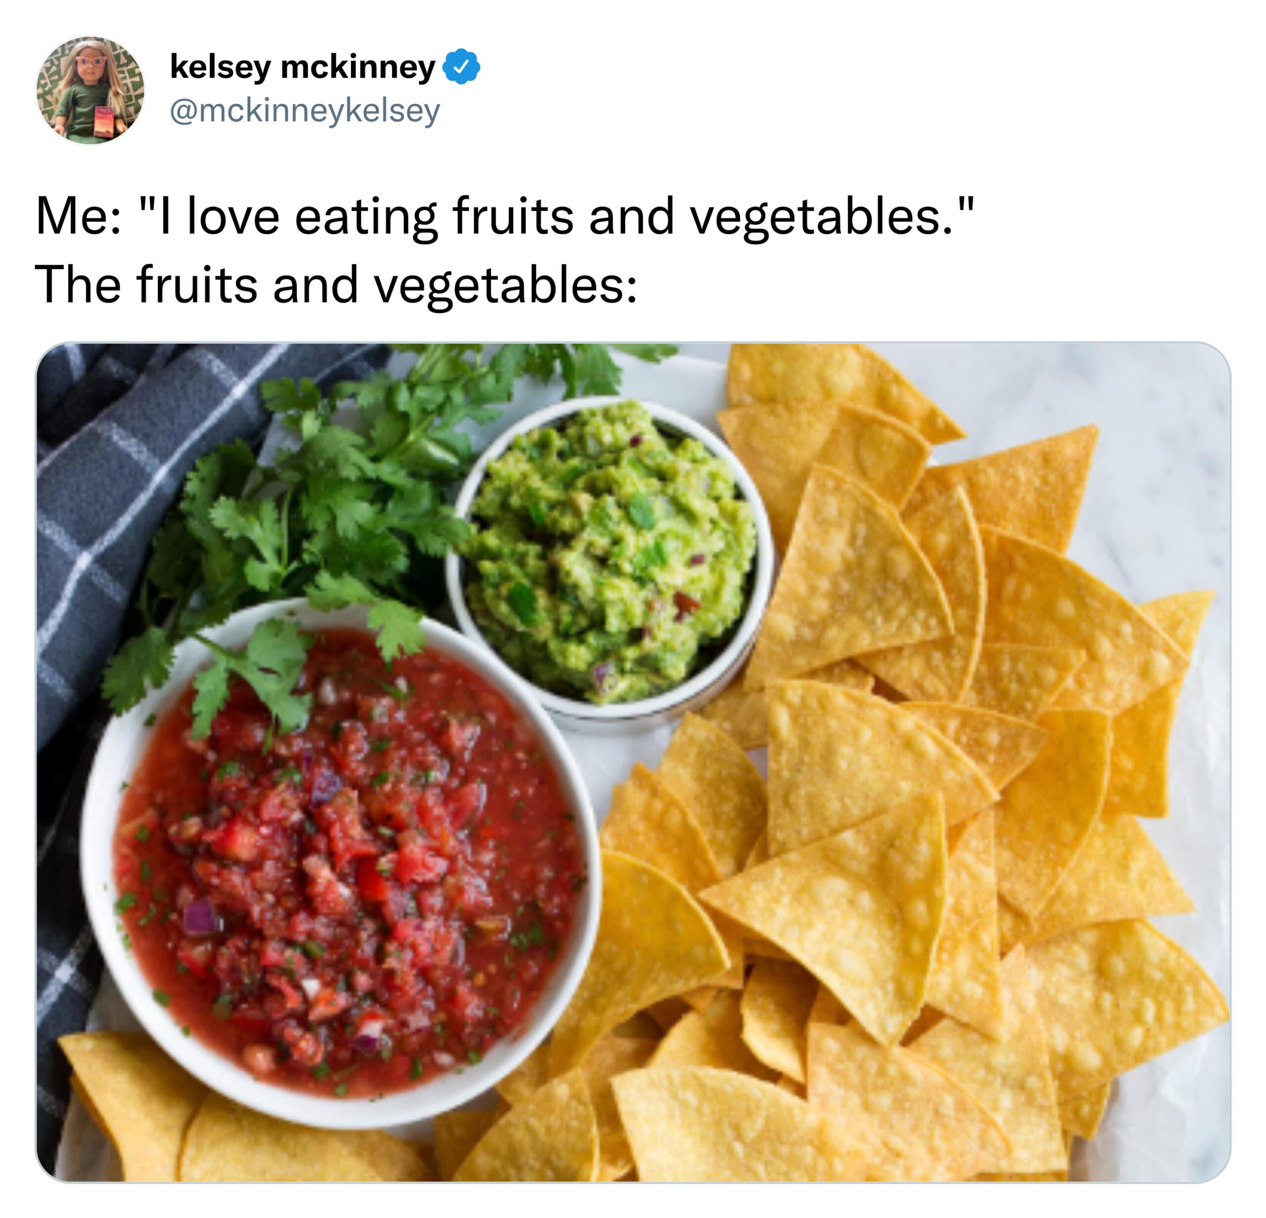
Task: Click the line "The fruits and vegetables:"
Action: pos(336,285)
